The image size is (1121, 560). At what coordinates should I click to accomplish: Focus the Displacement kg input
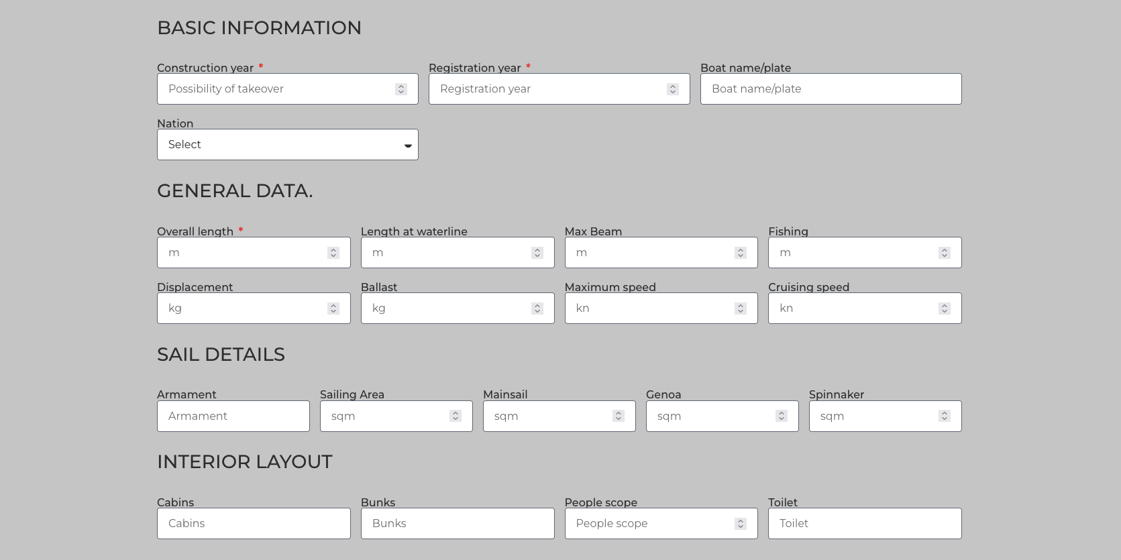pyautogui.click(x=242, y=309)
